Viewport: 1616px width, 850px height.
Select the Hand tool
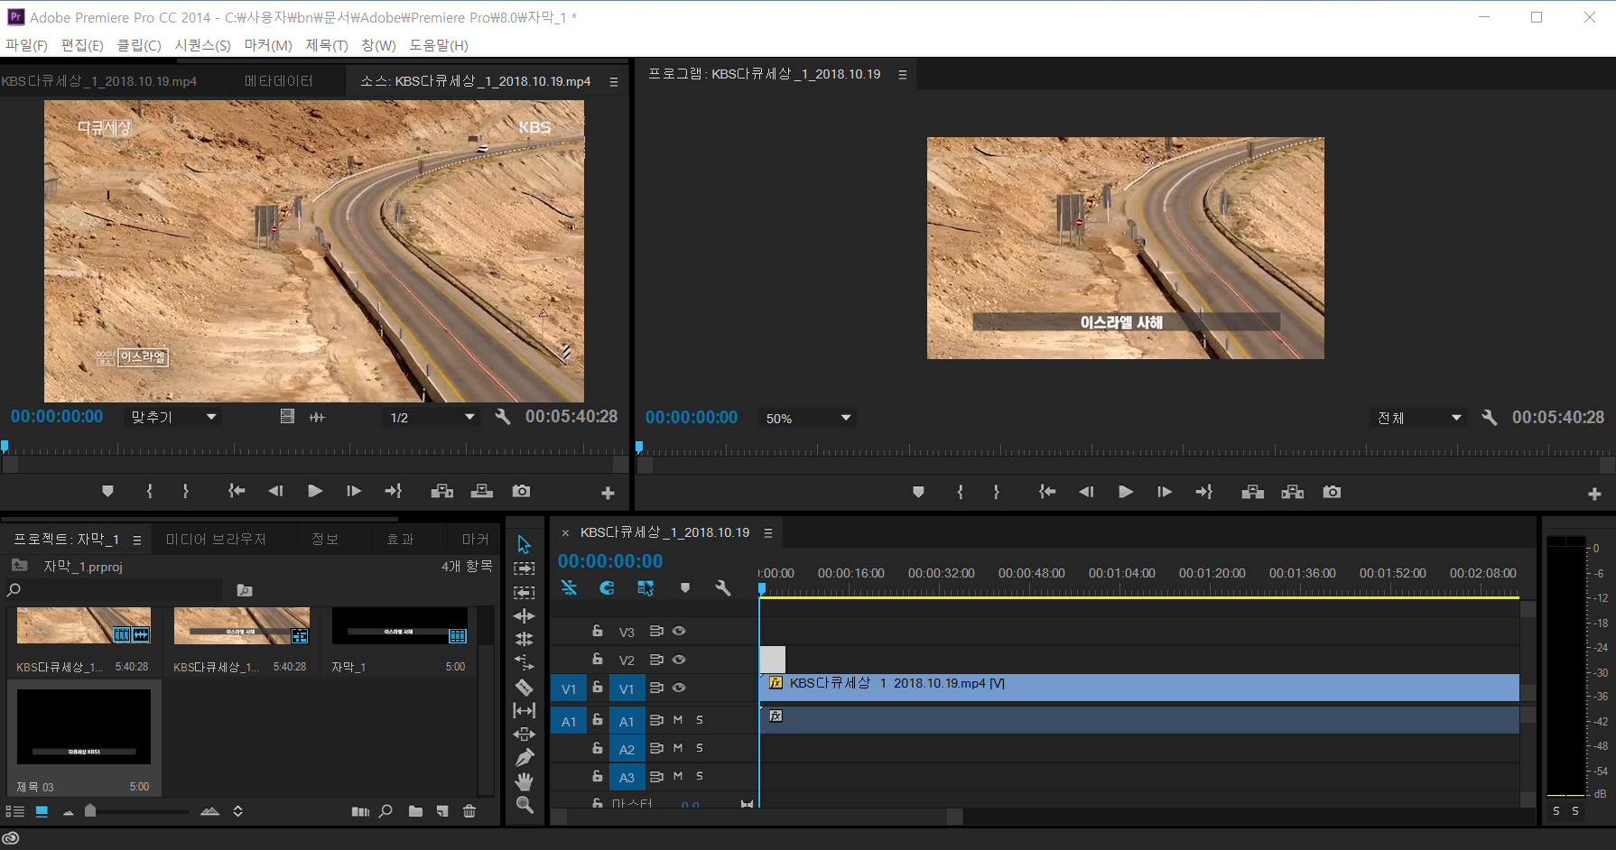click(x=524, y=781)
